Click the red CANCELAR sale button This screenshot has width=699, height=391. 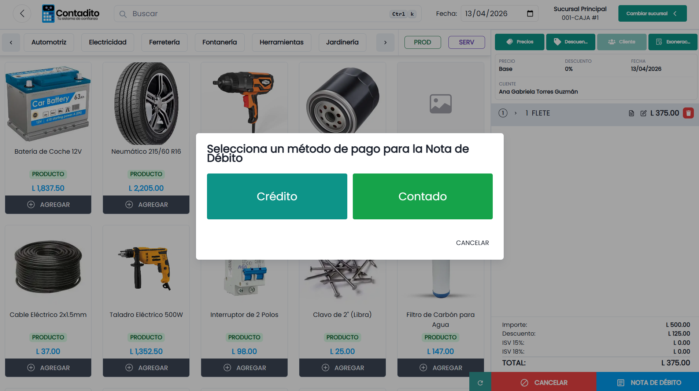click(544, 382)
